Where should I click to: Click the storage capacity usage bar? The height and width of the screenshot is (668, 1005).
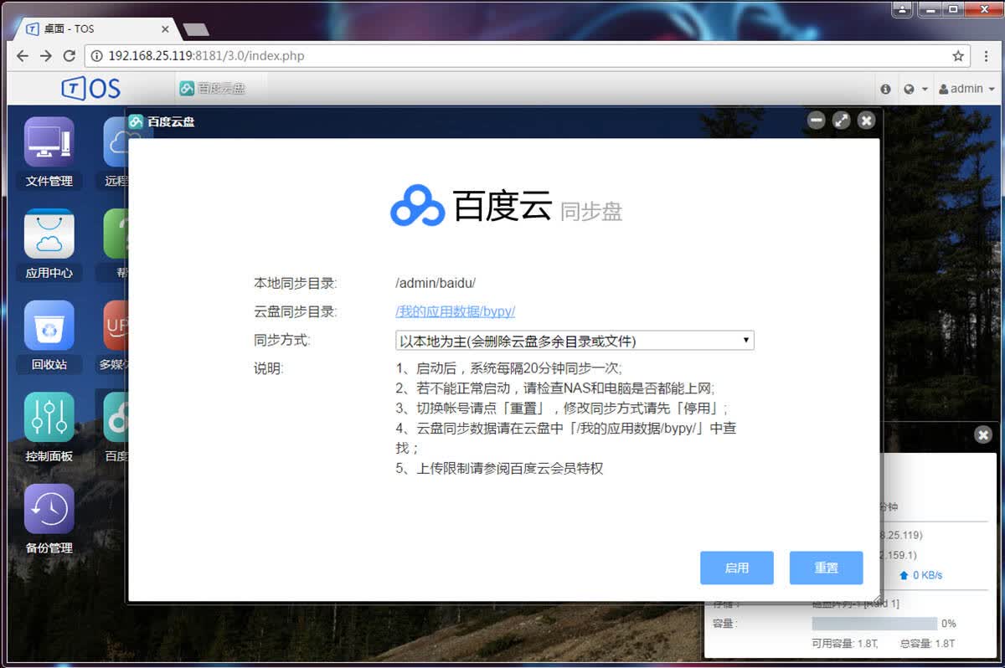874,624
